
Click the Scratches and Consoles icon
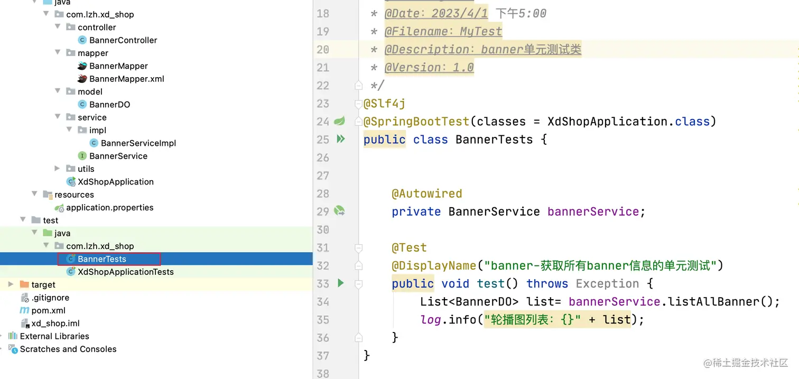[x=13, y=349]
